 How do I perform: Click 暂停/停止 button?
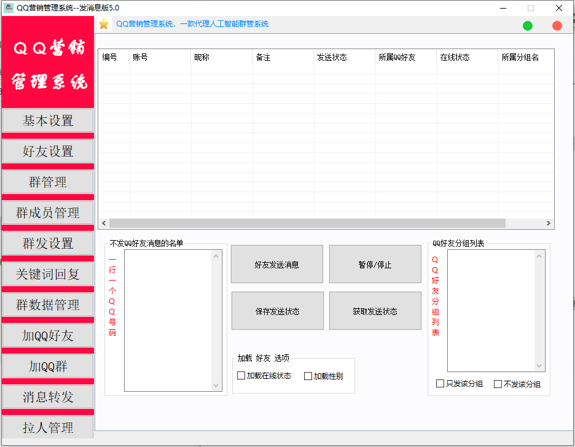pos(375,264)
